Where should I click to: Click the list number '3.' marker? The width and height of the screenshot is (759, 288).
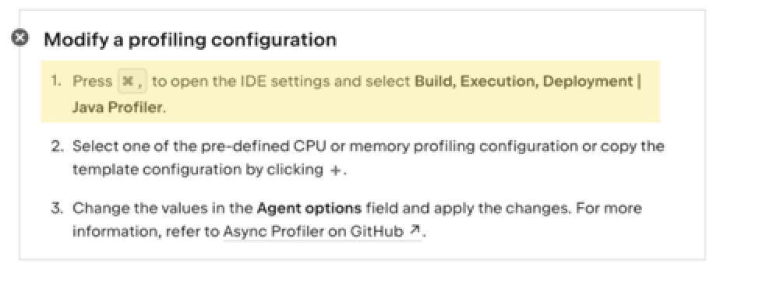57,208
